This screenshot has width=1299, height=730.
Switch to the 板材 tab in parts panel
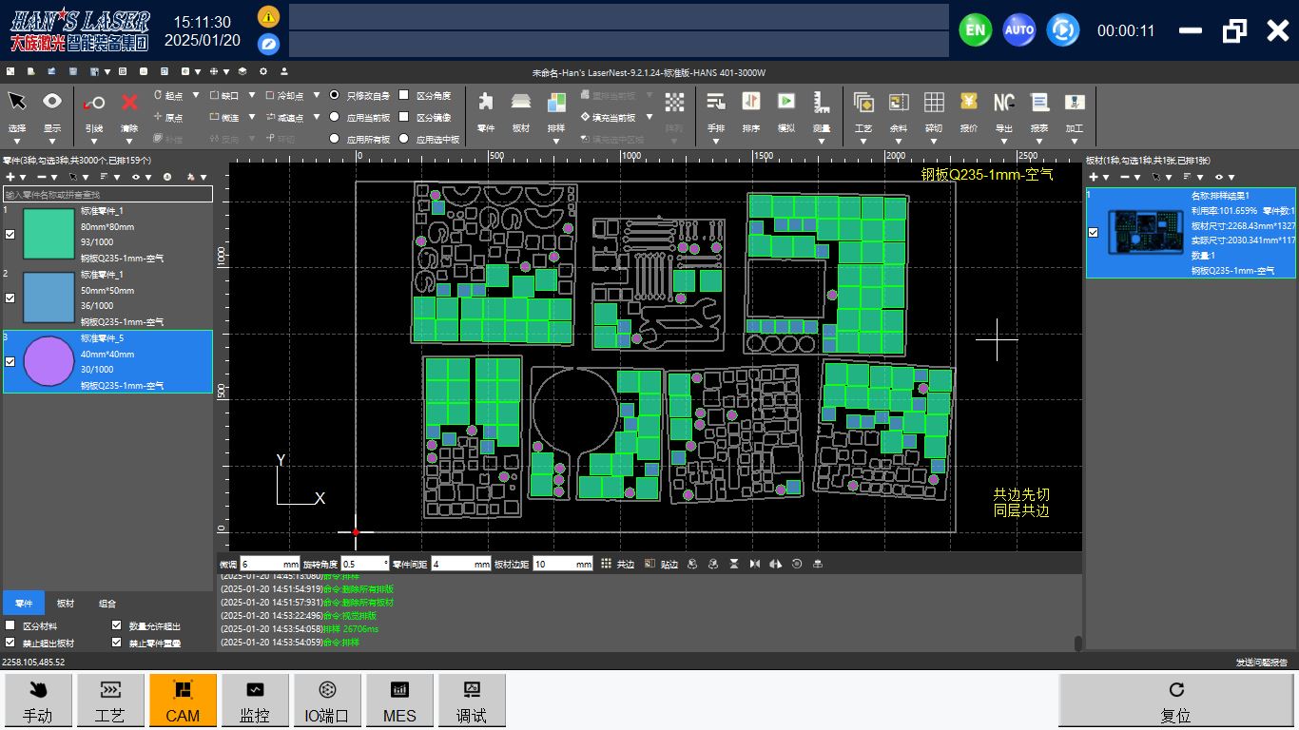click(x=66, y=604)
